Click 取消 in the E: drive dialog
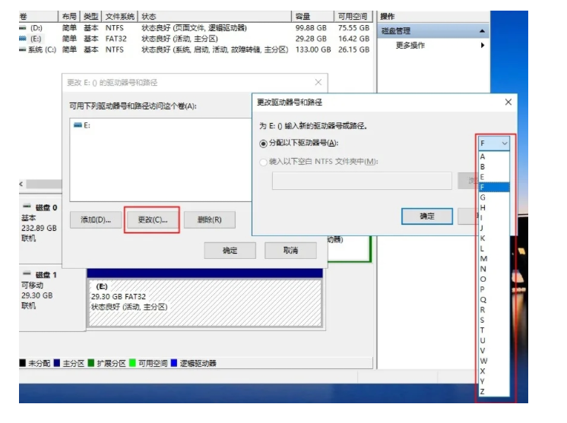This screenshot has height=423, width=567. 290,251
